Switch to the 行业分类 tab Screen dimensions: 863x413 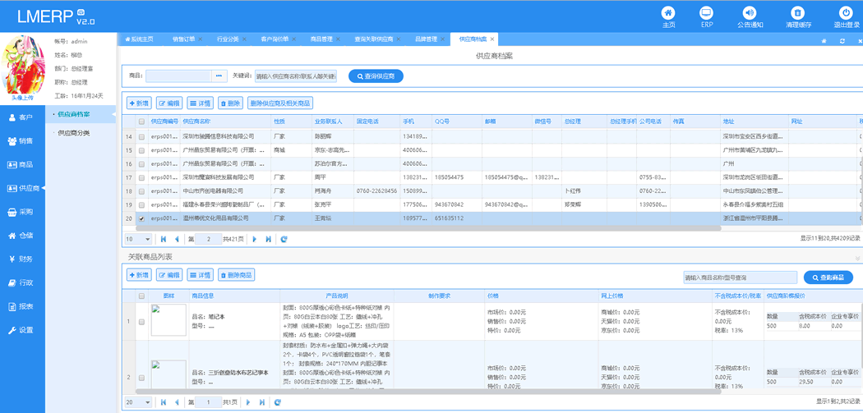[x=228, y=39]
